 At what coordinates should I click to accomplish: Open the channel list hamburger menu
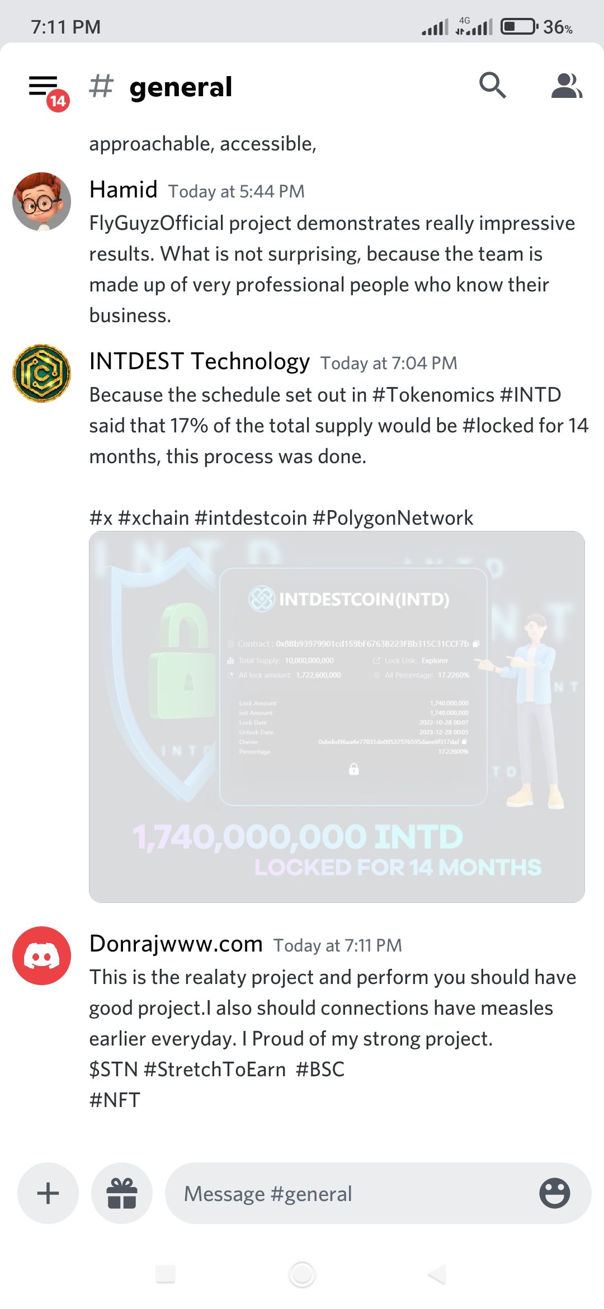pos(44,87)
